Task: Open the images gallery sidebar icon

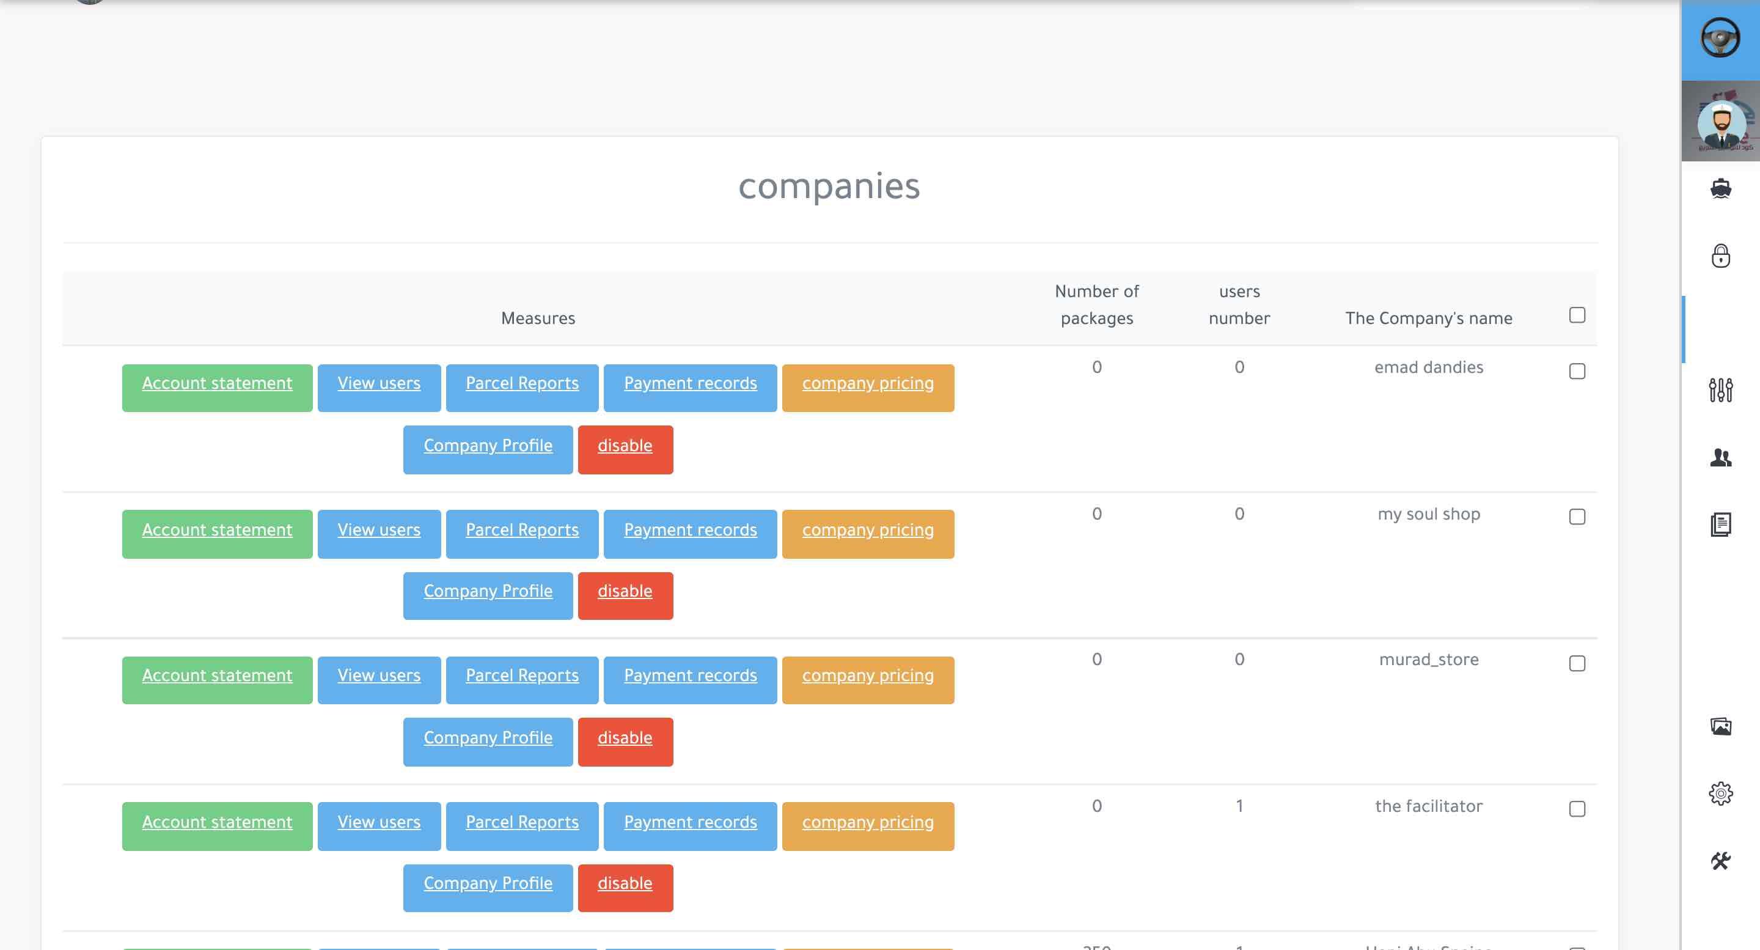Action: tap(1720, 726)
